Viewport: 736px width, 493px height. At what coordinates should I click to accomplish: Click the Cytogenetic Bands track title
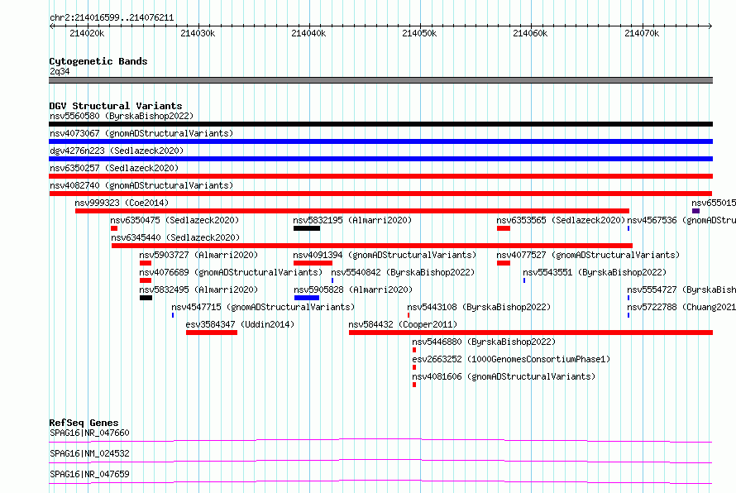pos(98,61)
